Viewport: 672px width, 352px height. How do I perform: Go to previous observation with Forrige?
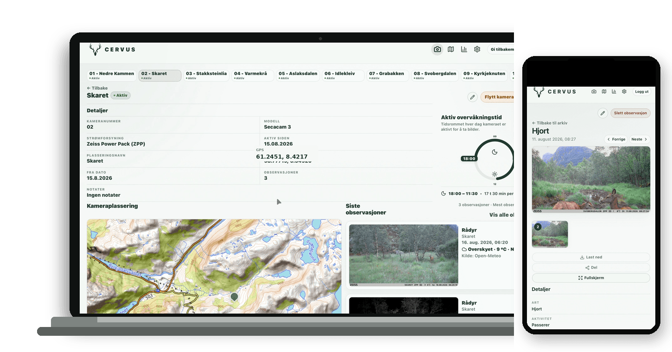pyautogui.click(x=616, y=139)
